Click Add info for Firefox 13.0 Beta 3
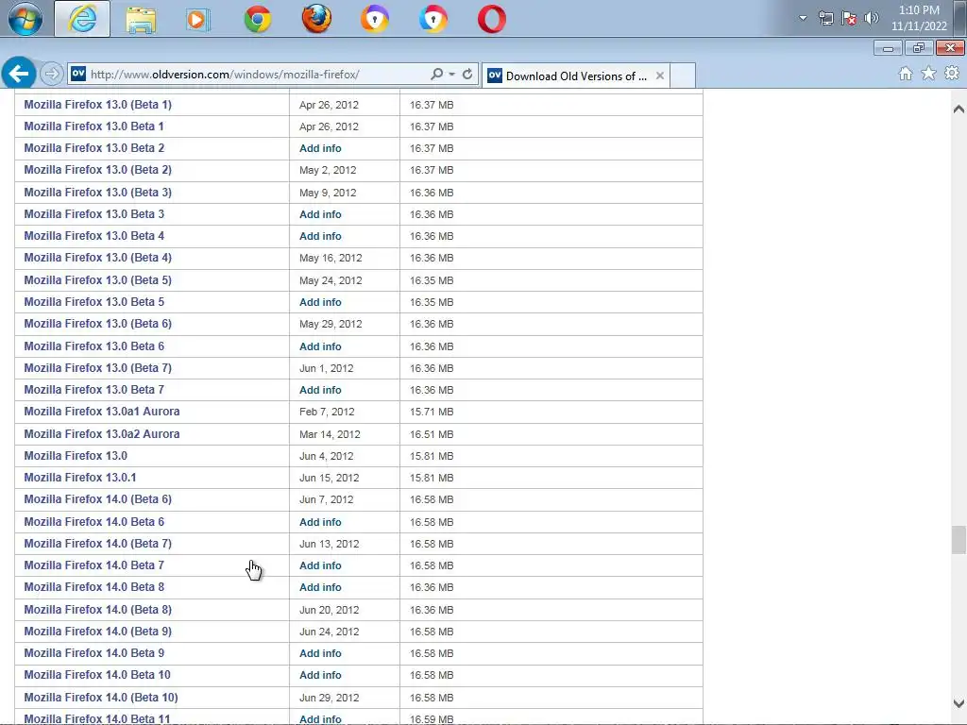This screenshot has height=725, width=967. [320, 214]
